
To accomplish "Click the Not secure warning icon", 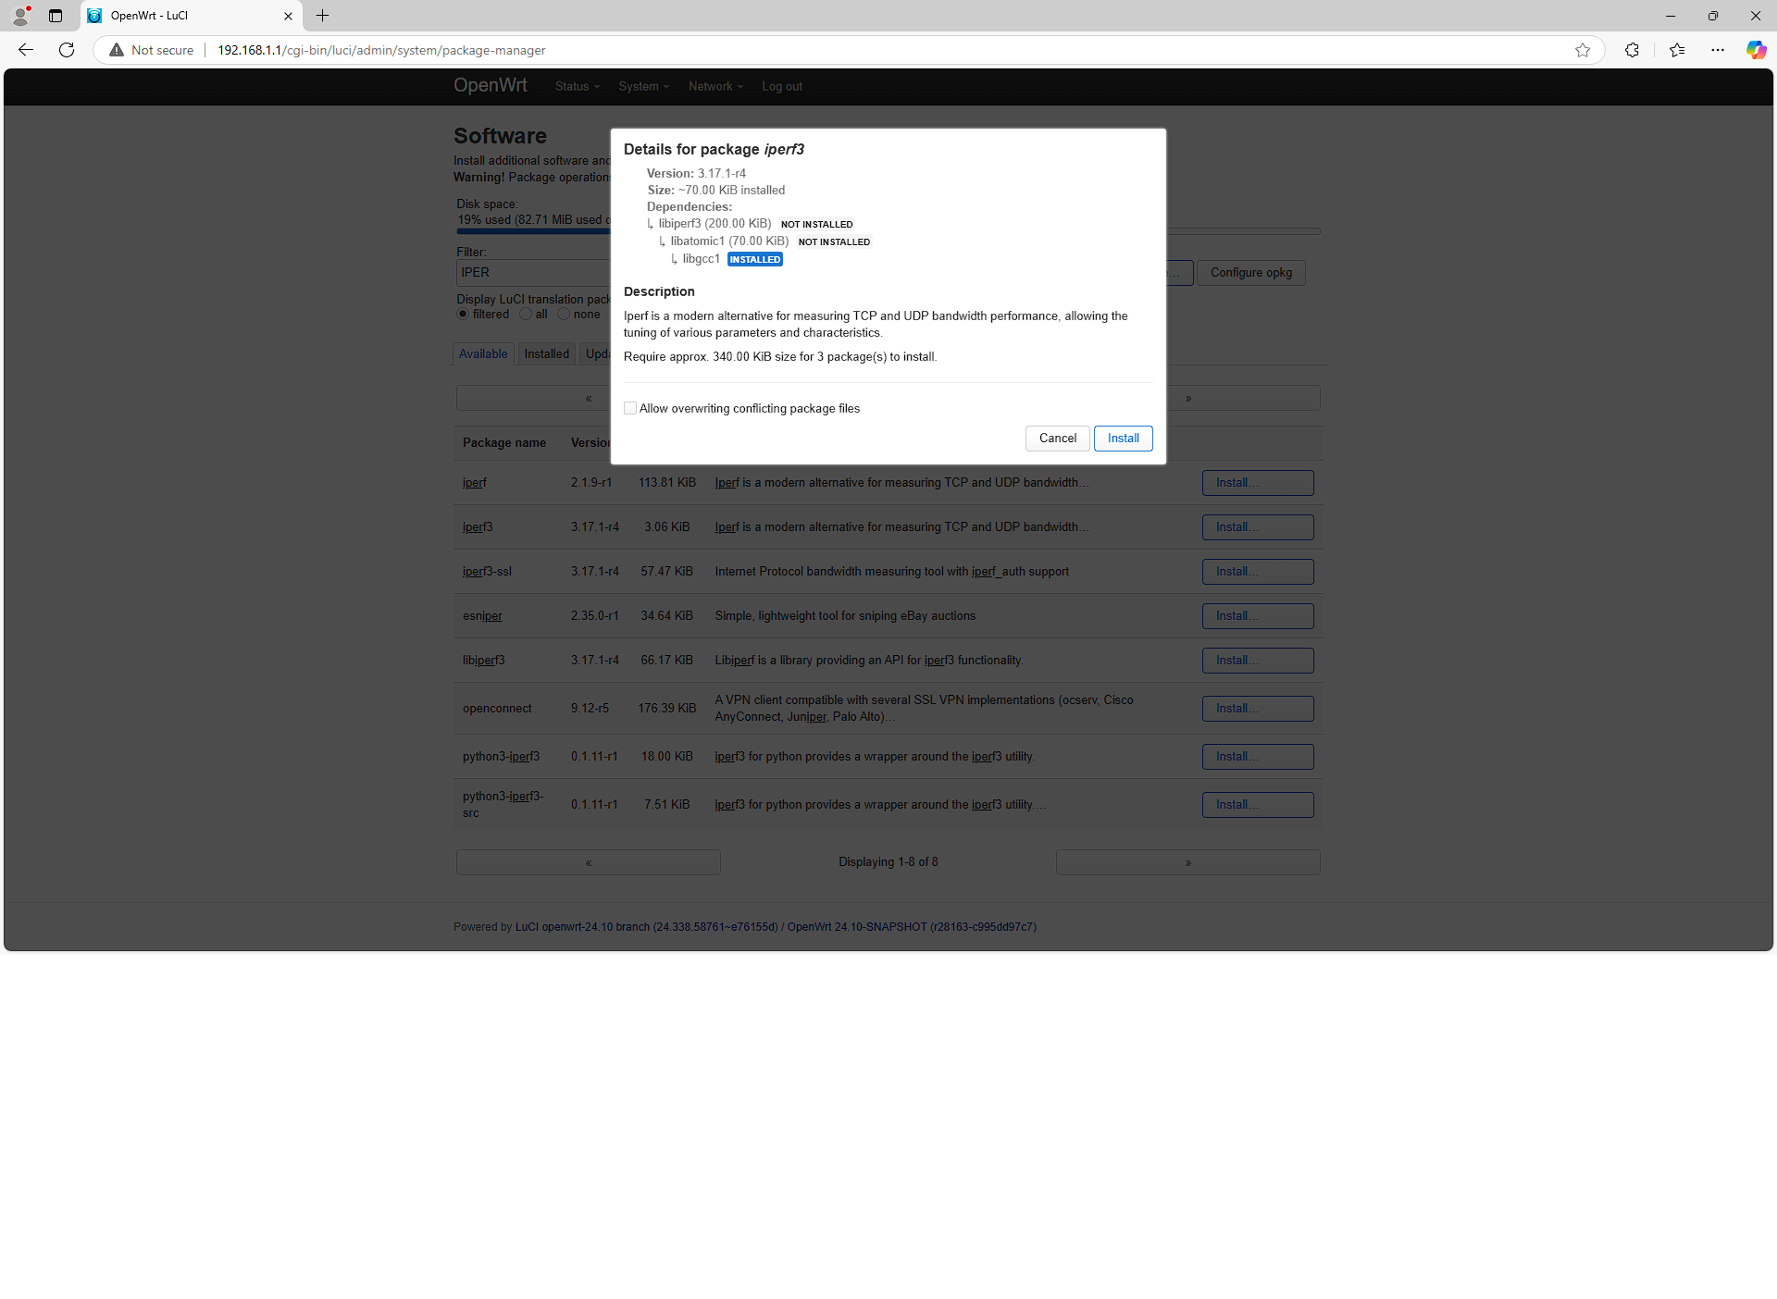I will 117,50.
